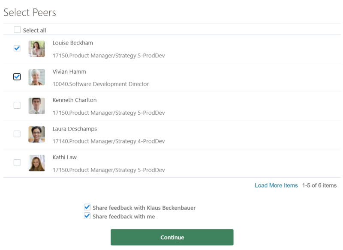Click Laura Deschamps' name text

75,129
